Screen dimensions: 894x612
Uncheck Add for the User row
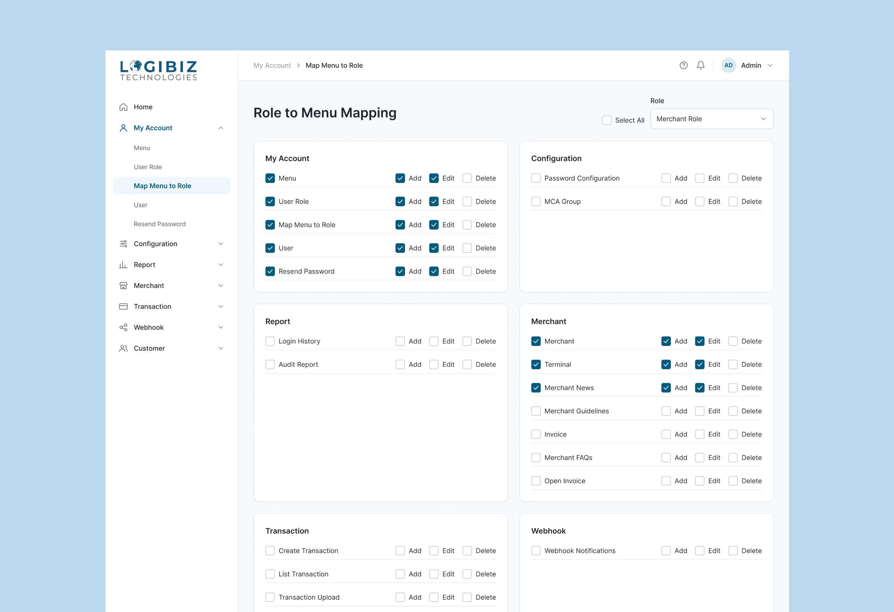click(400, 248)
